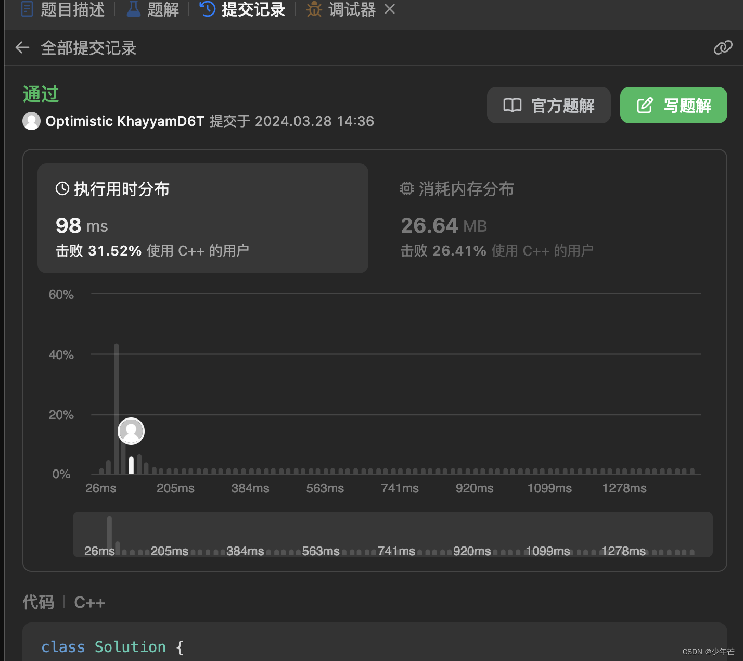The image size is (743, 661).
Task: Select the 消耗内存分布 memory card
Action: pos(546,218)
